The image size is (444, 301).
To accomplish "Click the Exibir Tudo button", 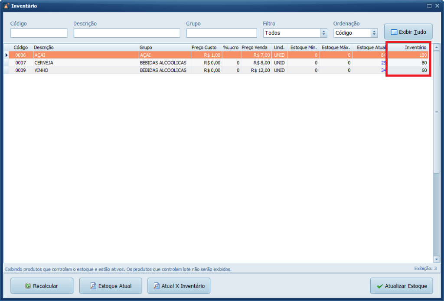I will 408,32.
